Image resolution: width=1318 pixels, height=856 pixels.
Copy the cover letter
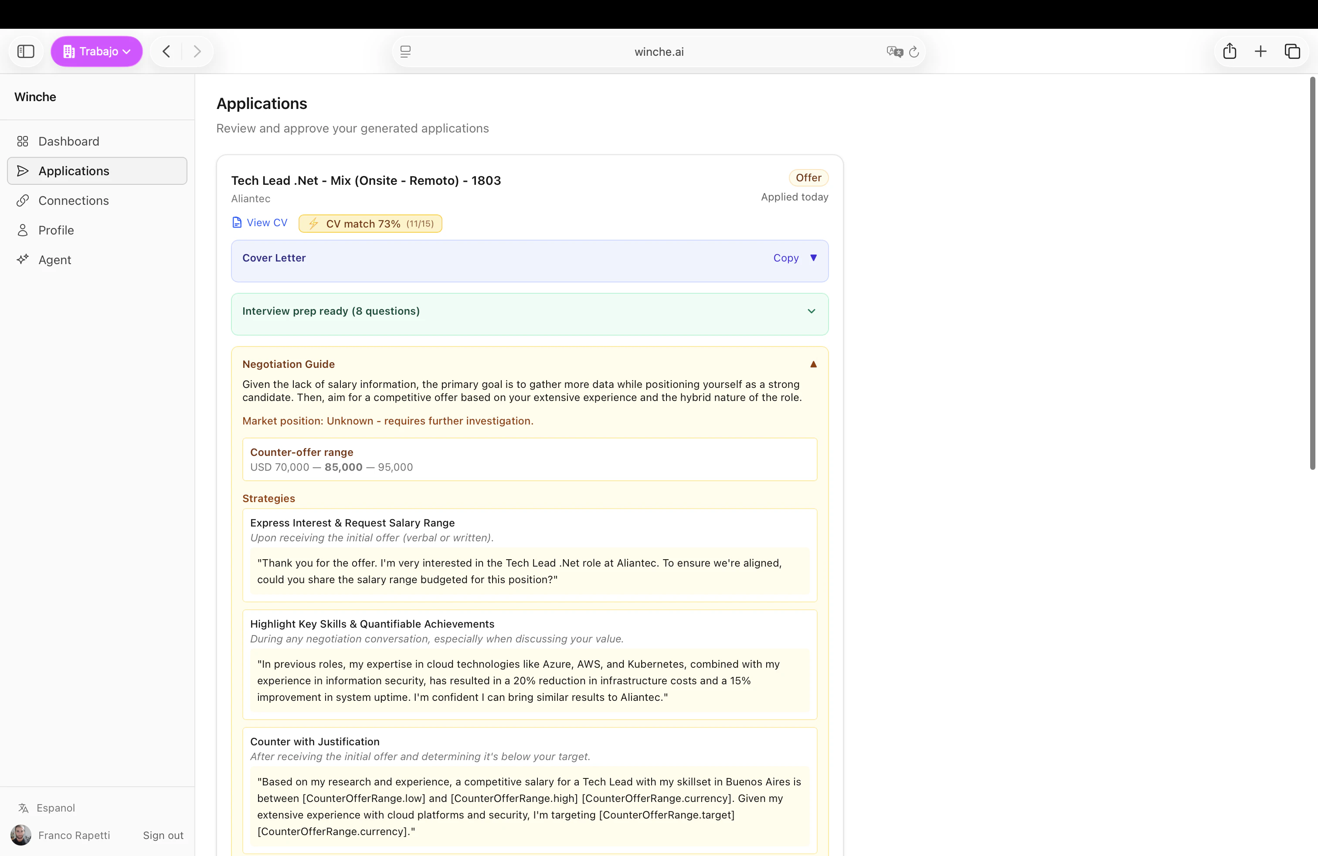click(786, 258)
